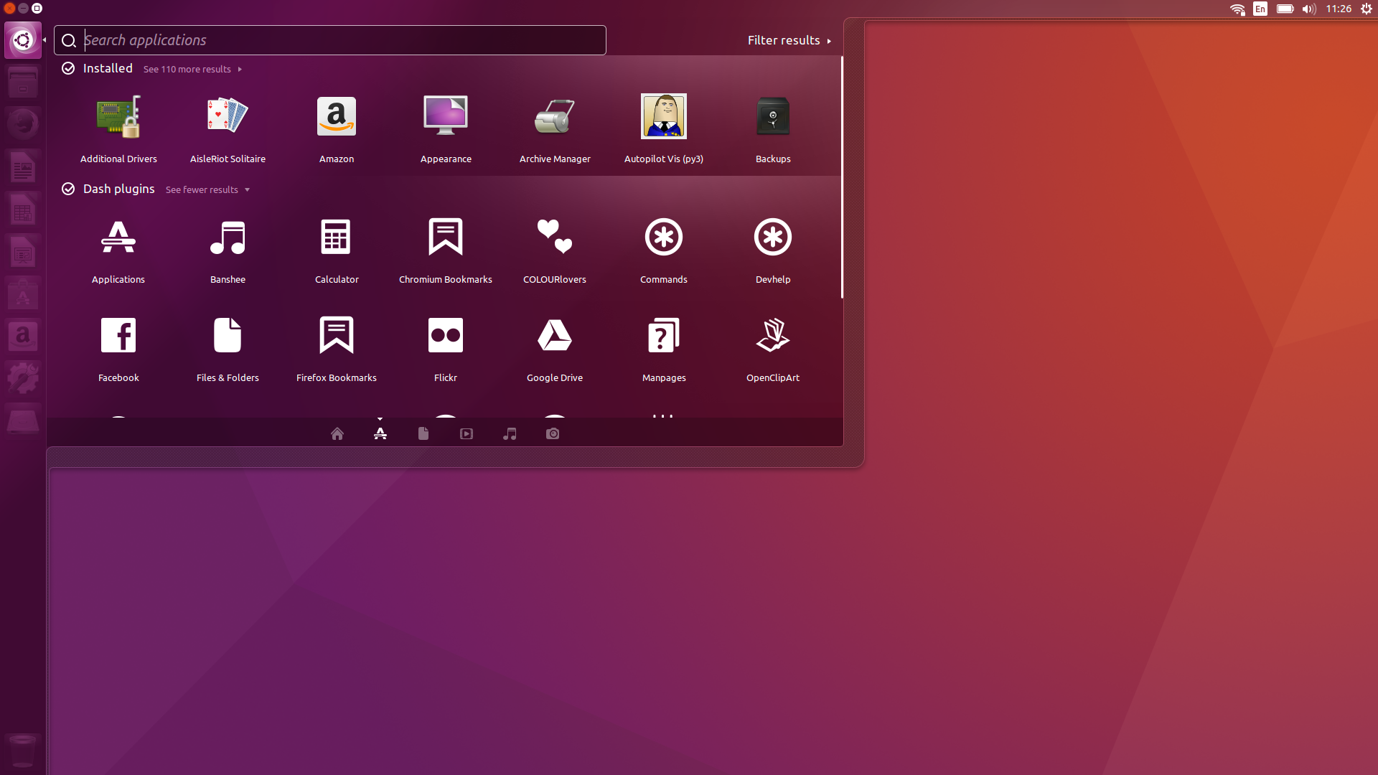Open Appearance settings
The width and height of the screenshot is (1378, 775).
point(445,129)
